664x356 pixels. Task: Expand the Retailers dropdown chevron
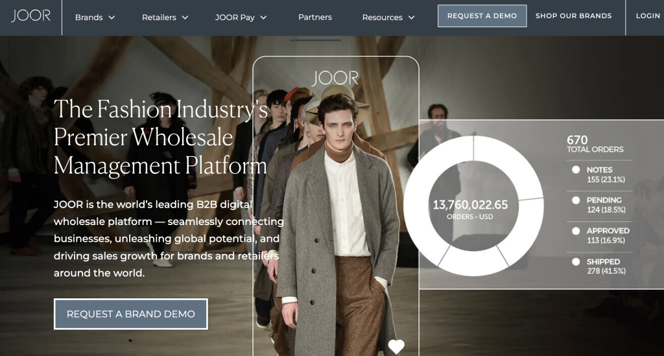point(185,18)
